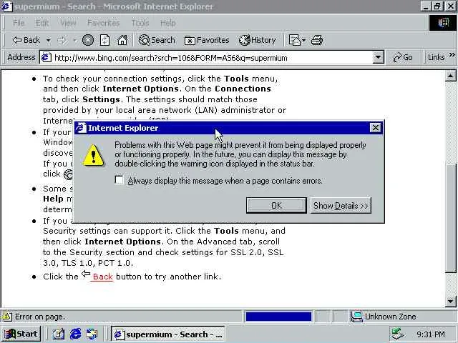458x343 pixels.
Task: Go to the Home page icon
Action: [122, 40]
